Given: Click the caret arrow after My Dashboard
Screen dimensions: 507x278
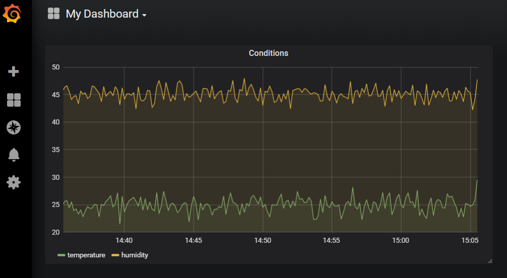Looking at the screenshot, I should (x=144, y=16).
